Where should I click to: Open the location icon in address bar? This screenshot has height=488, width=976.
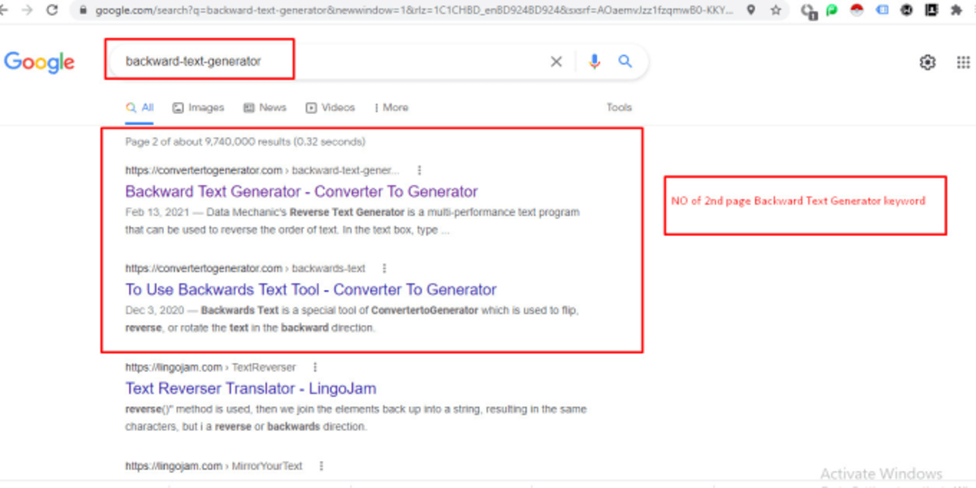tap(750, 11)
